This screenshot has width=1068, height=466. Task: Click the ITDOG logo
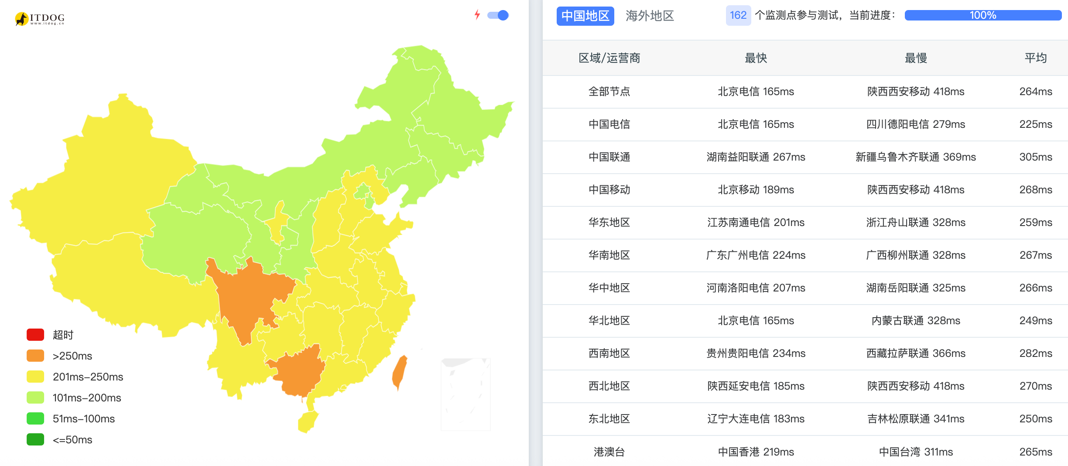pos(40,18)
